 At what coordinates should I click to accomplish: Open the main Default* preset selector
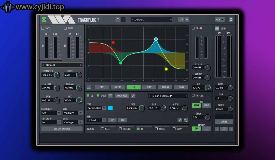point(152,19)
